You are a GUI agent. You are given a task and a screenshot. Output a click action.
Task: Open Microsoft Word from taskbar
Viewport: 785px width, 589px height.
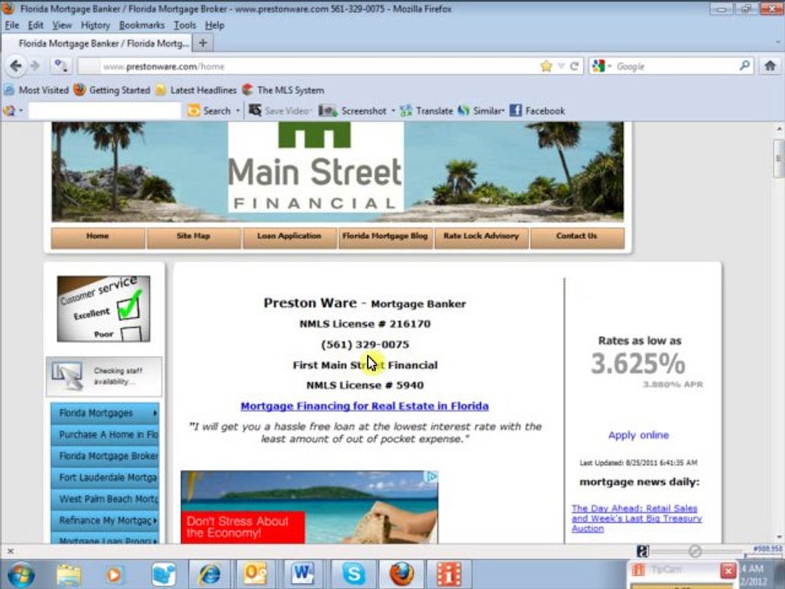pos(303,574)
